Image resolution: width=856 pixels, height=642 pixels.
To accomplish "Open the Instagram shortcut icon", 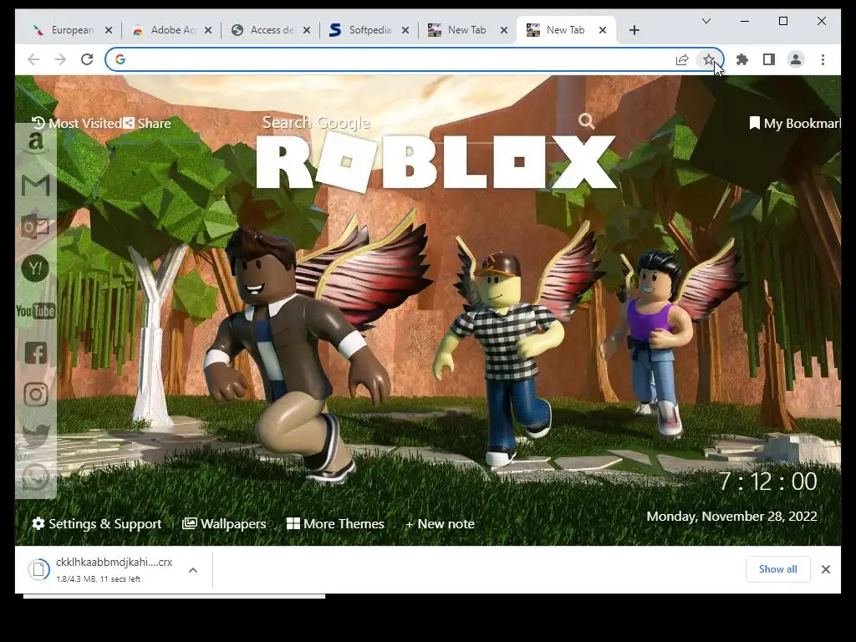I will [x=35, y=395].
